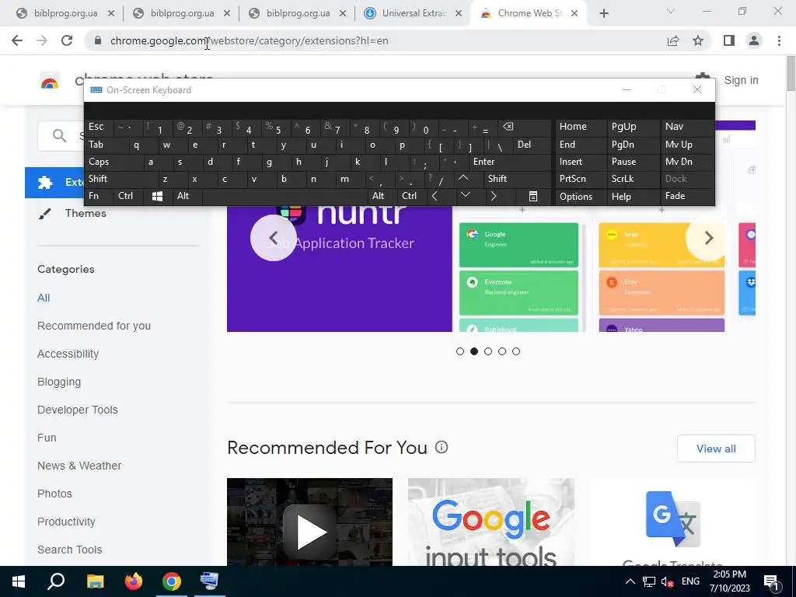
Task: Show previous slide in the featured carousel
Action: [x=273, y=238]
